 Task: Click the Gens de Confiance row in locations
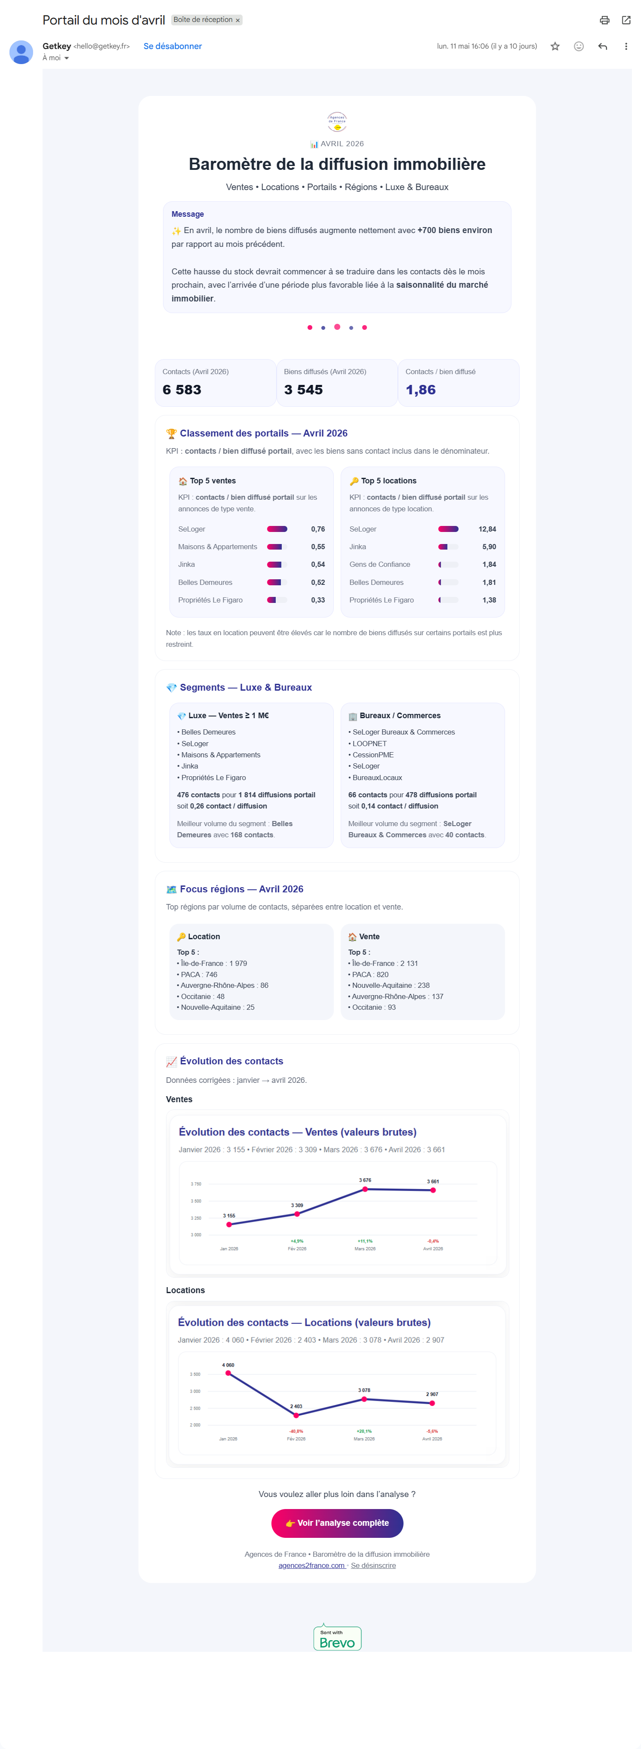(x=422, y=564)
